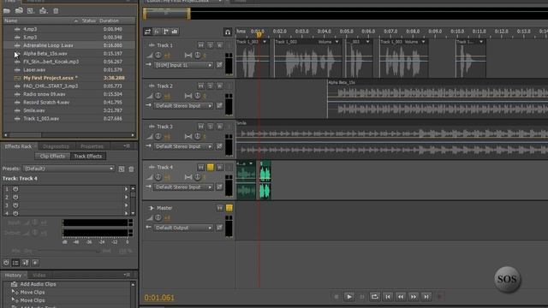Screen dimensions: 548x308
Task: Click the Import File icon in Files panel
Action: point(19,11)
